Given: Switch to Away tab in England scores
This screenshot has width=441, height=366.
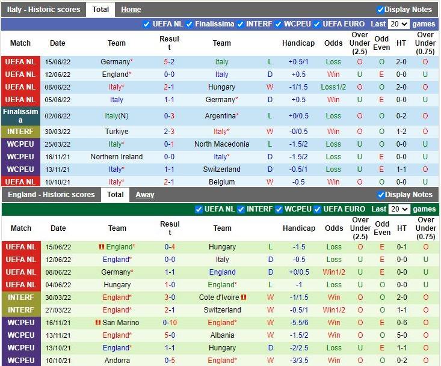Looking at the screenshot, I should tap(144, 195).
